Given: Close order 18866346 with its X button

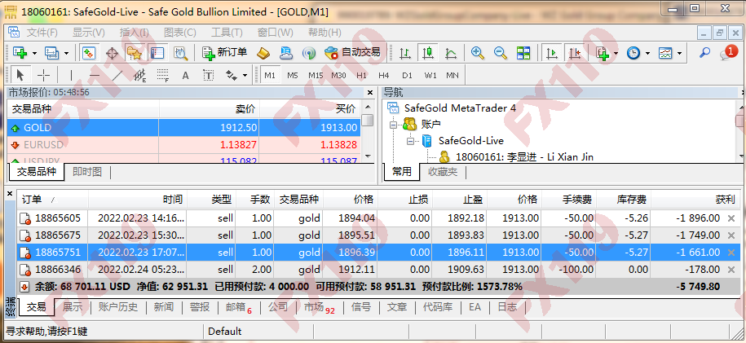Looking at the screenshot, I should tap(731, 270).
